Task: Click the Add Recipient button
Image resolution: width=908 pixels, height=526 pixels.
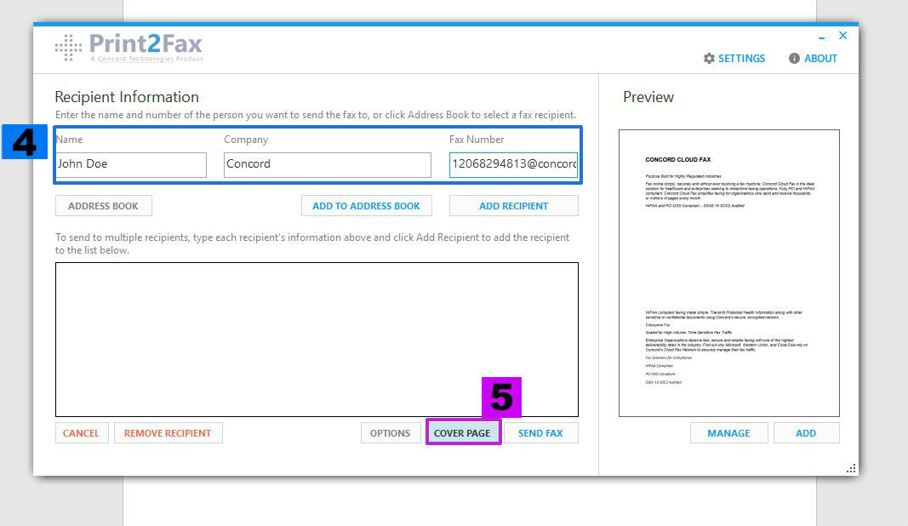Action: [x=513, y=206]
